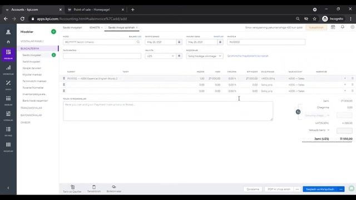Switch to the Savdo invoyslari tab
The height and width of the screenshot is (200, 356).
(72, 28)
